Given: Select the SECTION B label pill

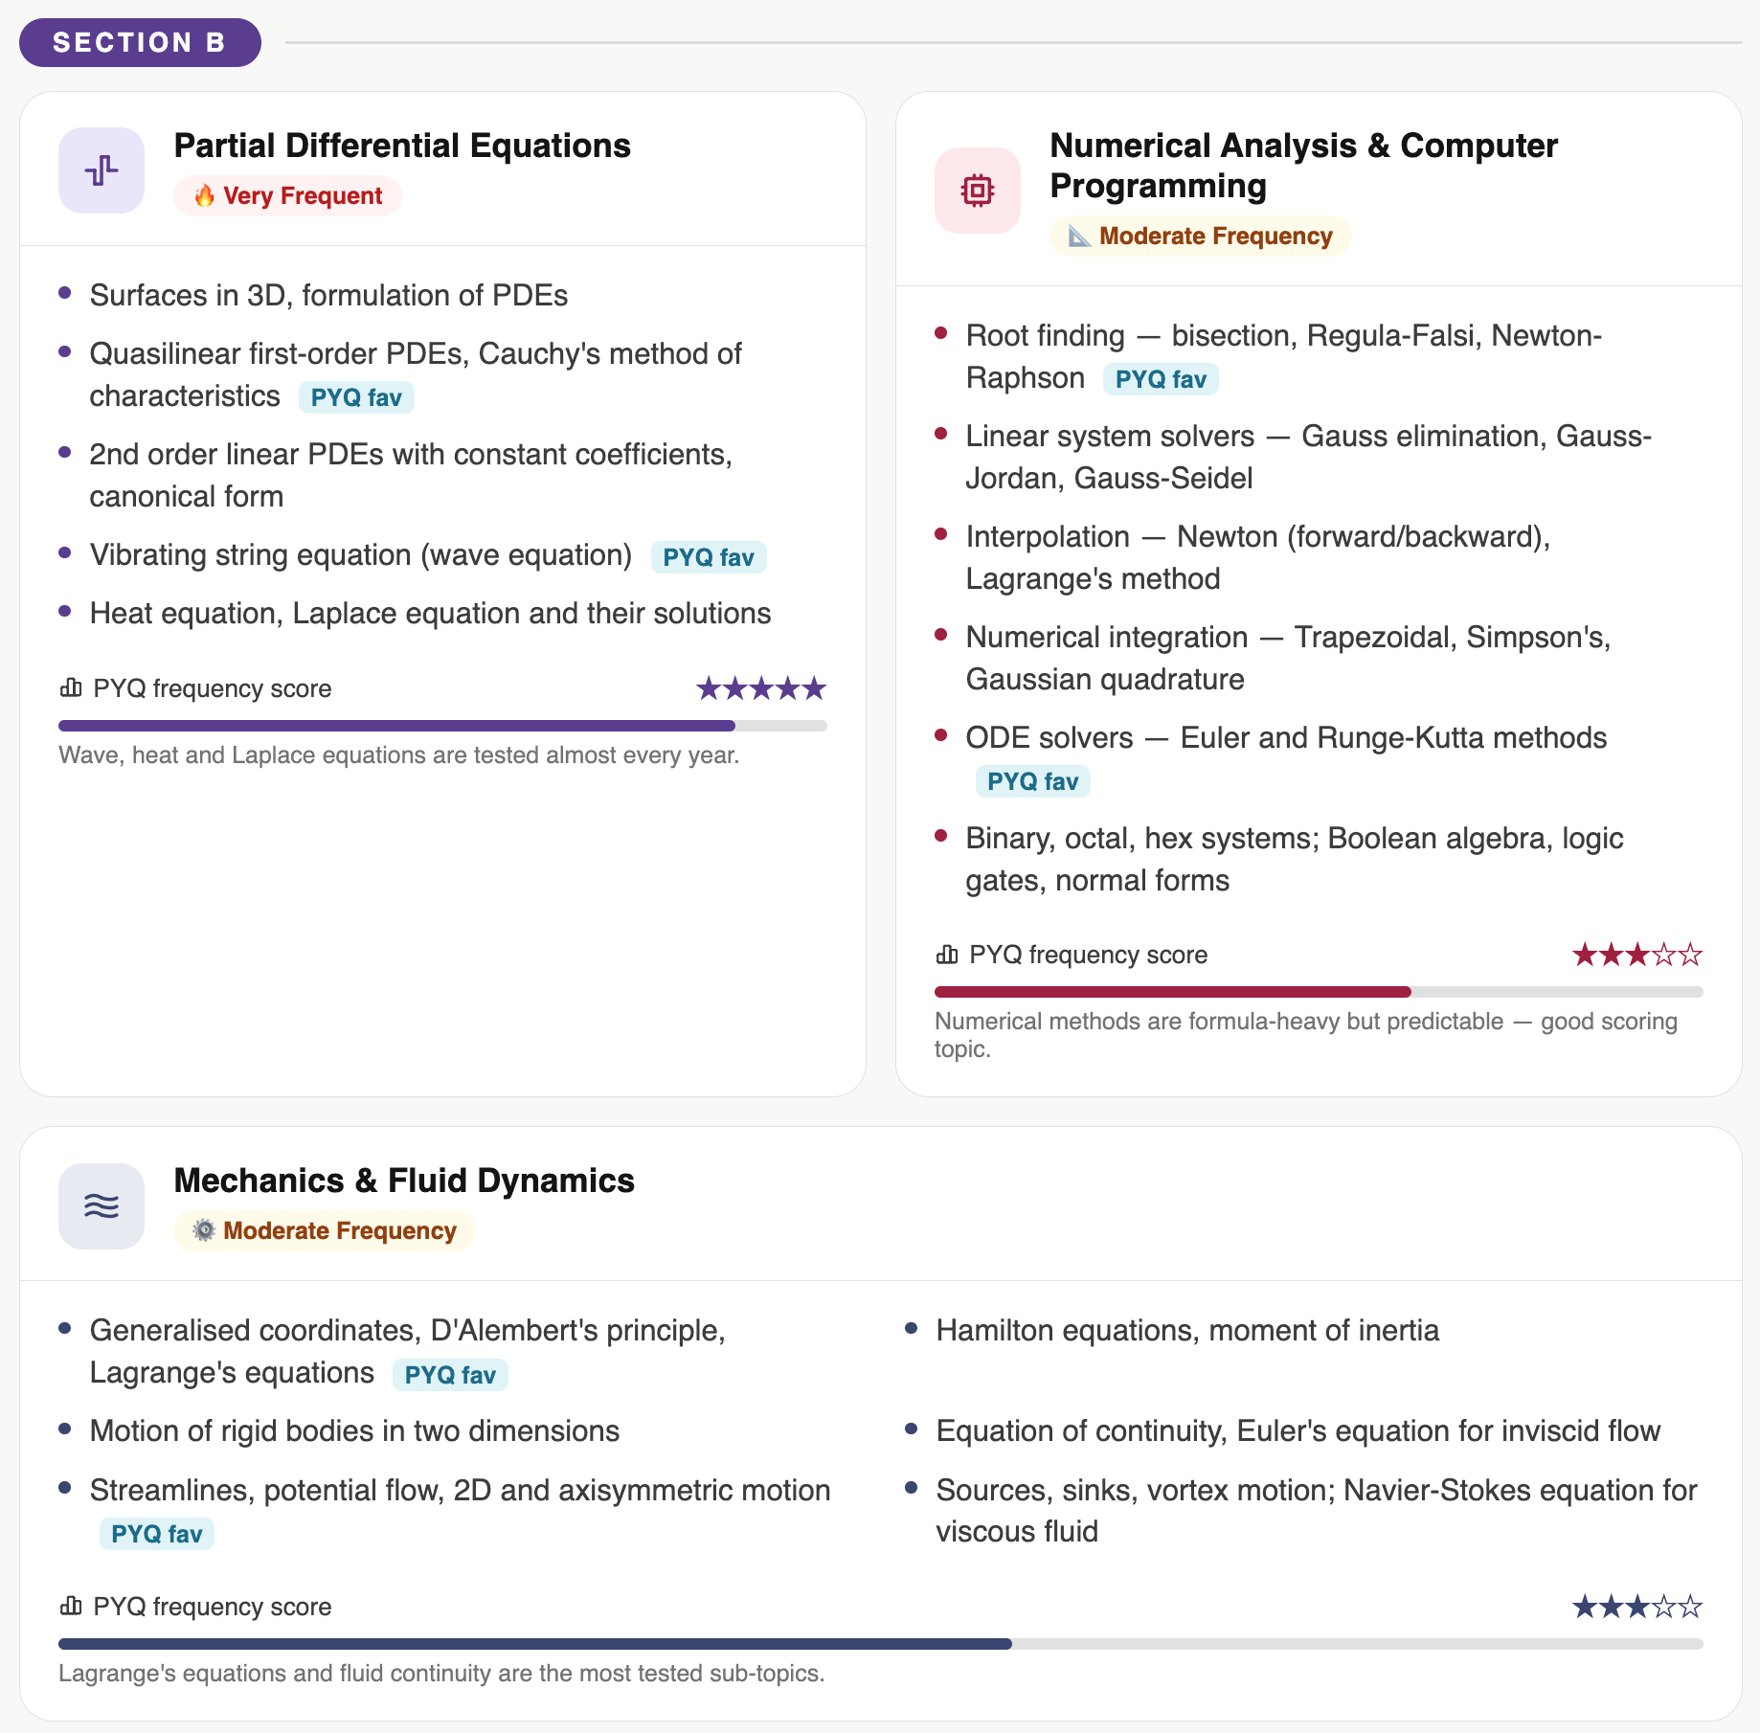Looking at the screenshot, I should pos(140,43).
